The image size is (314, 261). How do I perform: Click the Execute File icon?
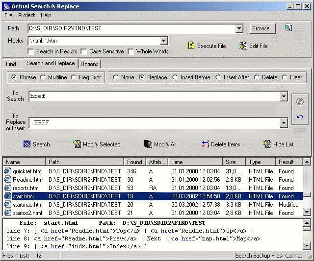tap(191, 46)
